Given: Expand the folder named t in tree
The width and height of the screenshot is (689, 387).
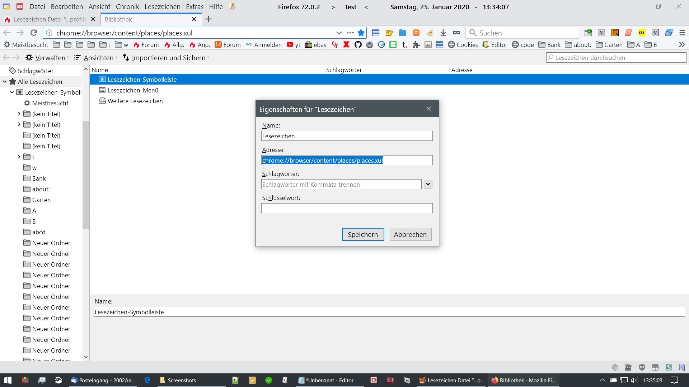Looking at the screenshot, I should [19, 157].
